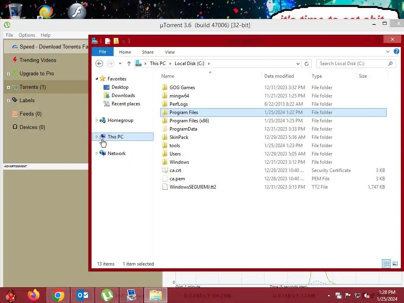Switch to Large icons view in status bar
Viewport: 404px width, 303px height.
(395, 264)
